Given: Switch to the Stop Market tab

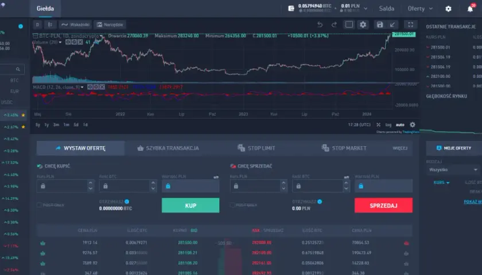Looking at the screenshot, I should pos(344,148).
